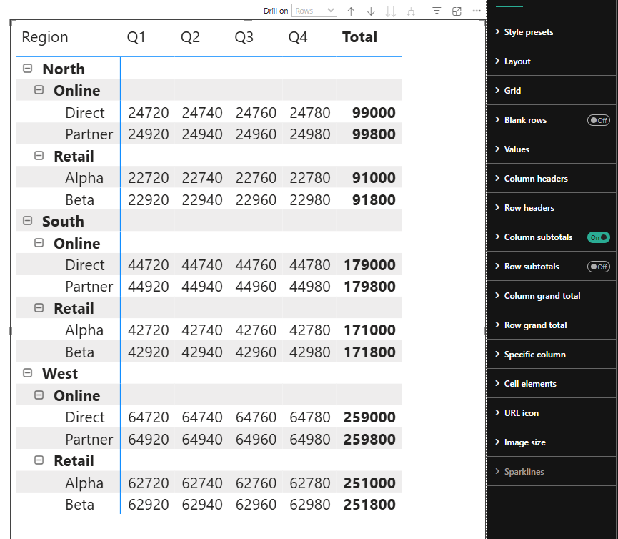Image resolution: width=618 pixels, height=539 pixels.
Task: Expand the Cell elements section
Action: 552,384
